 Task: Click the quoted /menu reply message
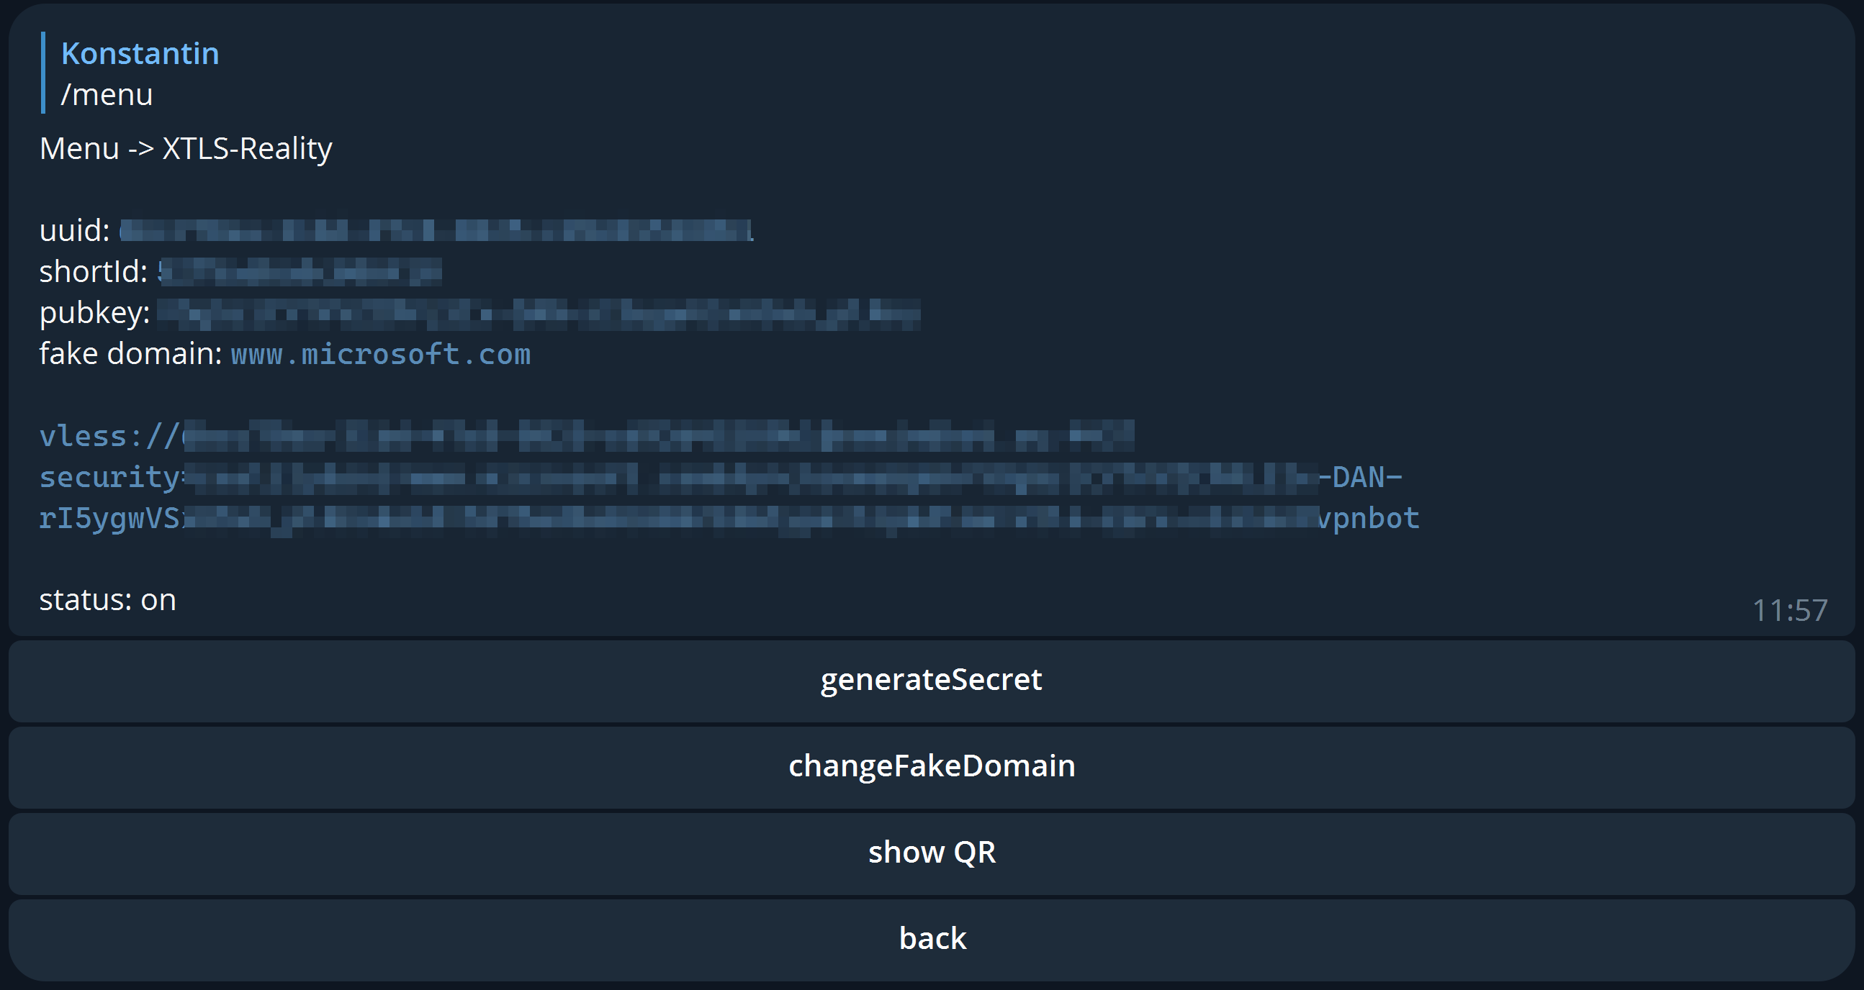coord(107,94)
